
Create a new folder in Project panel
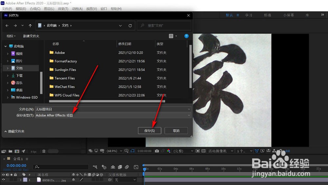click(x=10, y=151)
